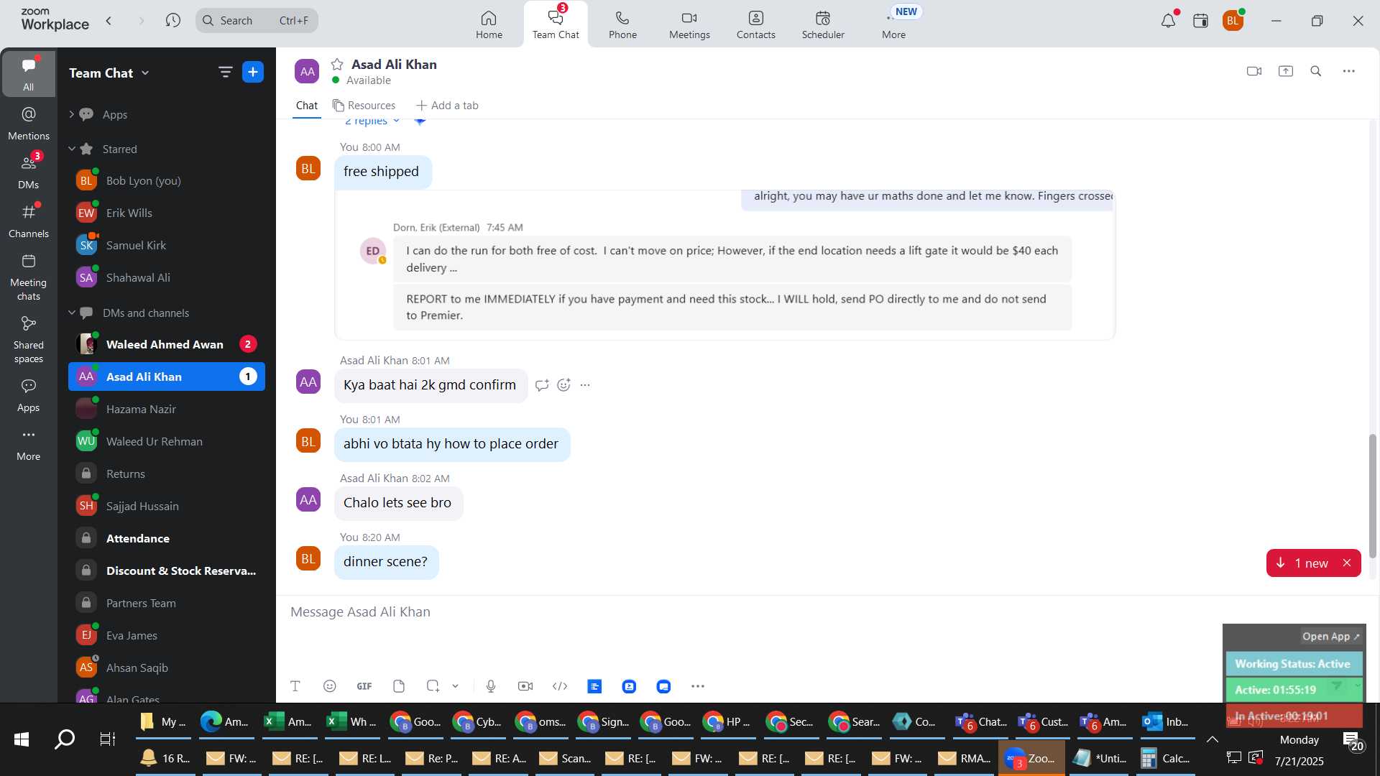Record a video message
This screenshot has width=1380, height=776.
coord(525,686)
